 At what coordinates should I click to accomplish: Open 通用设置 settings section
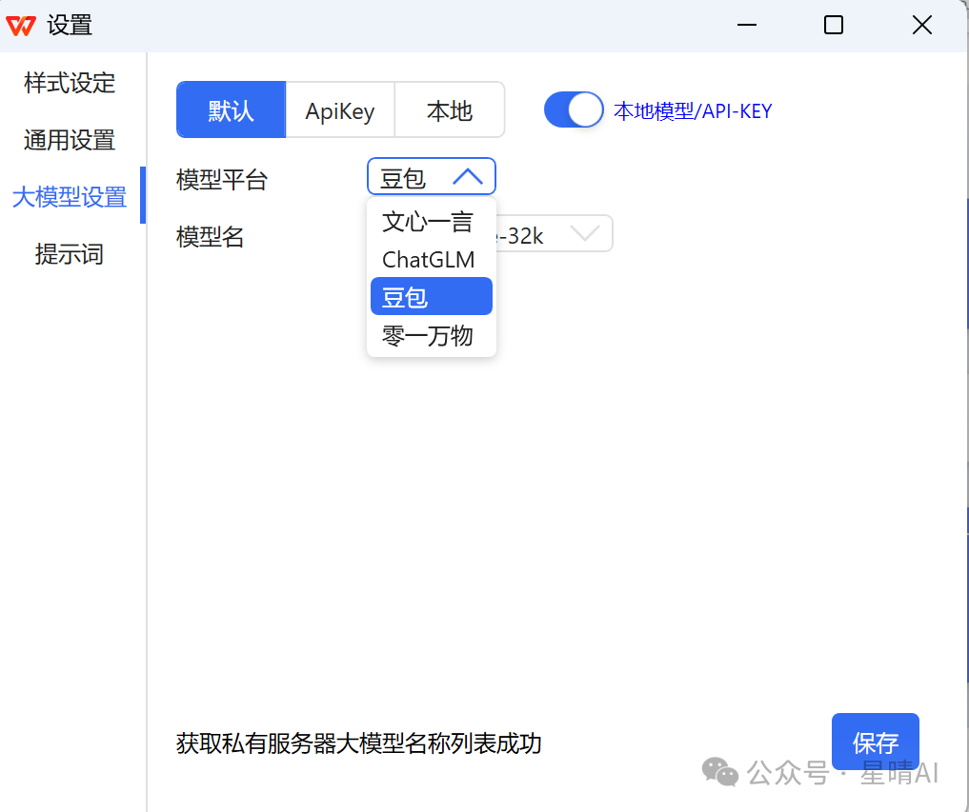[70, 140]
